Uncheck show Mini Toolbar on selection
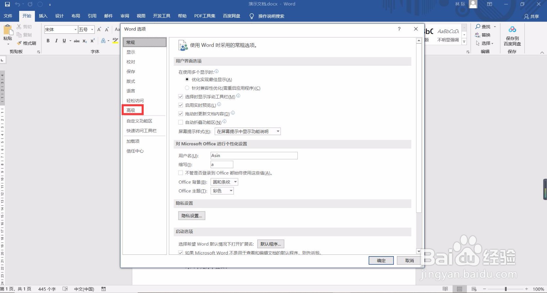This screenshot has width=547, height=293. click(x=181, y=97)
